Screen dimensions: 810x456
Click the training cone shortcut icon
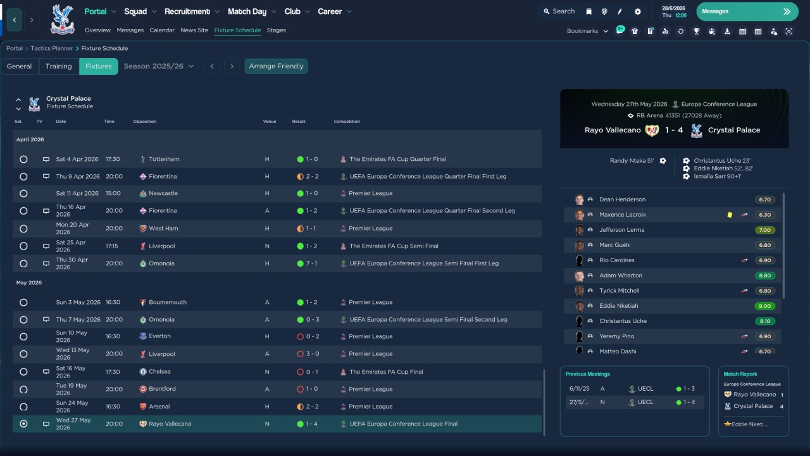[x=727, y=31]
